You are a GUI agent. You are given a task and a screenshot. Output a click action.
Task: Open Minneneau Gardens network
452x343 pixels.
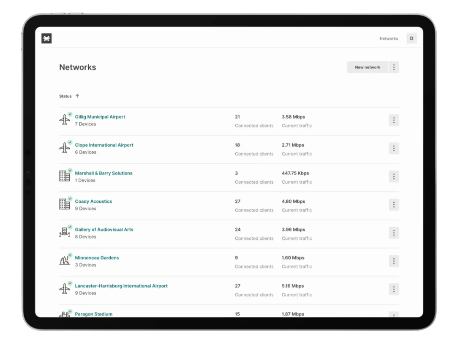(x=97, y=258)
